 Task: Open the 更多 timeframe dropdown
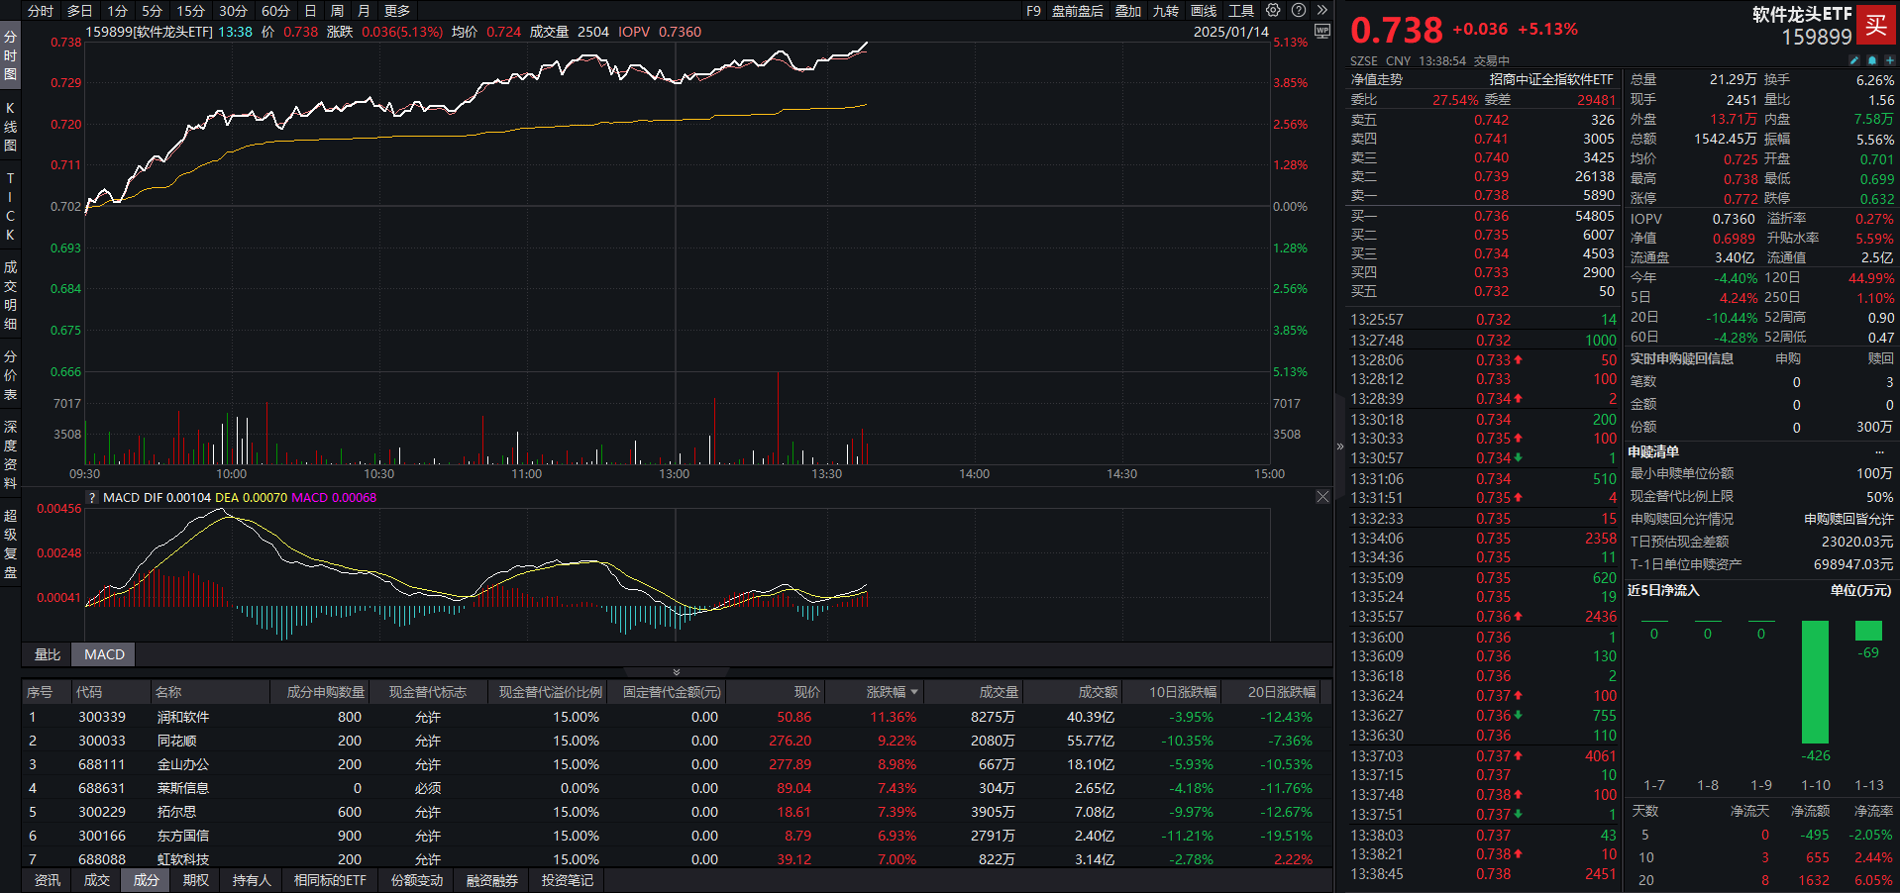tap(397, 11)
